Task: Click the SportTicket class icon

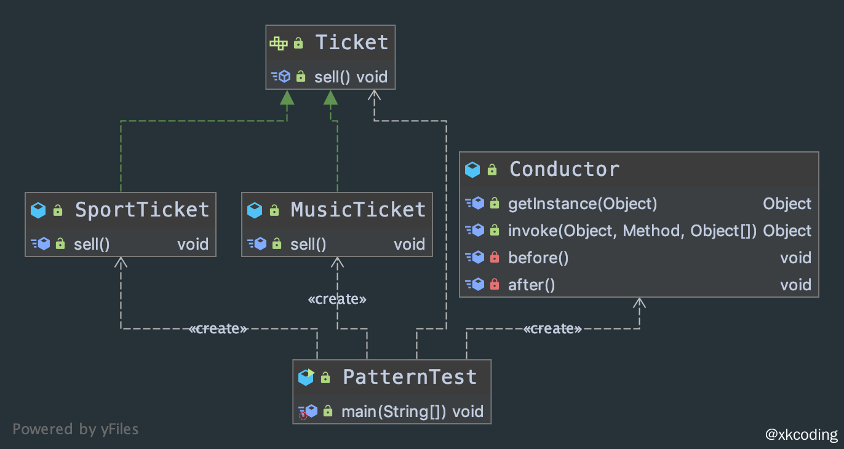Action: point(38,210)
